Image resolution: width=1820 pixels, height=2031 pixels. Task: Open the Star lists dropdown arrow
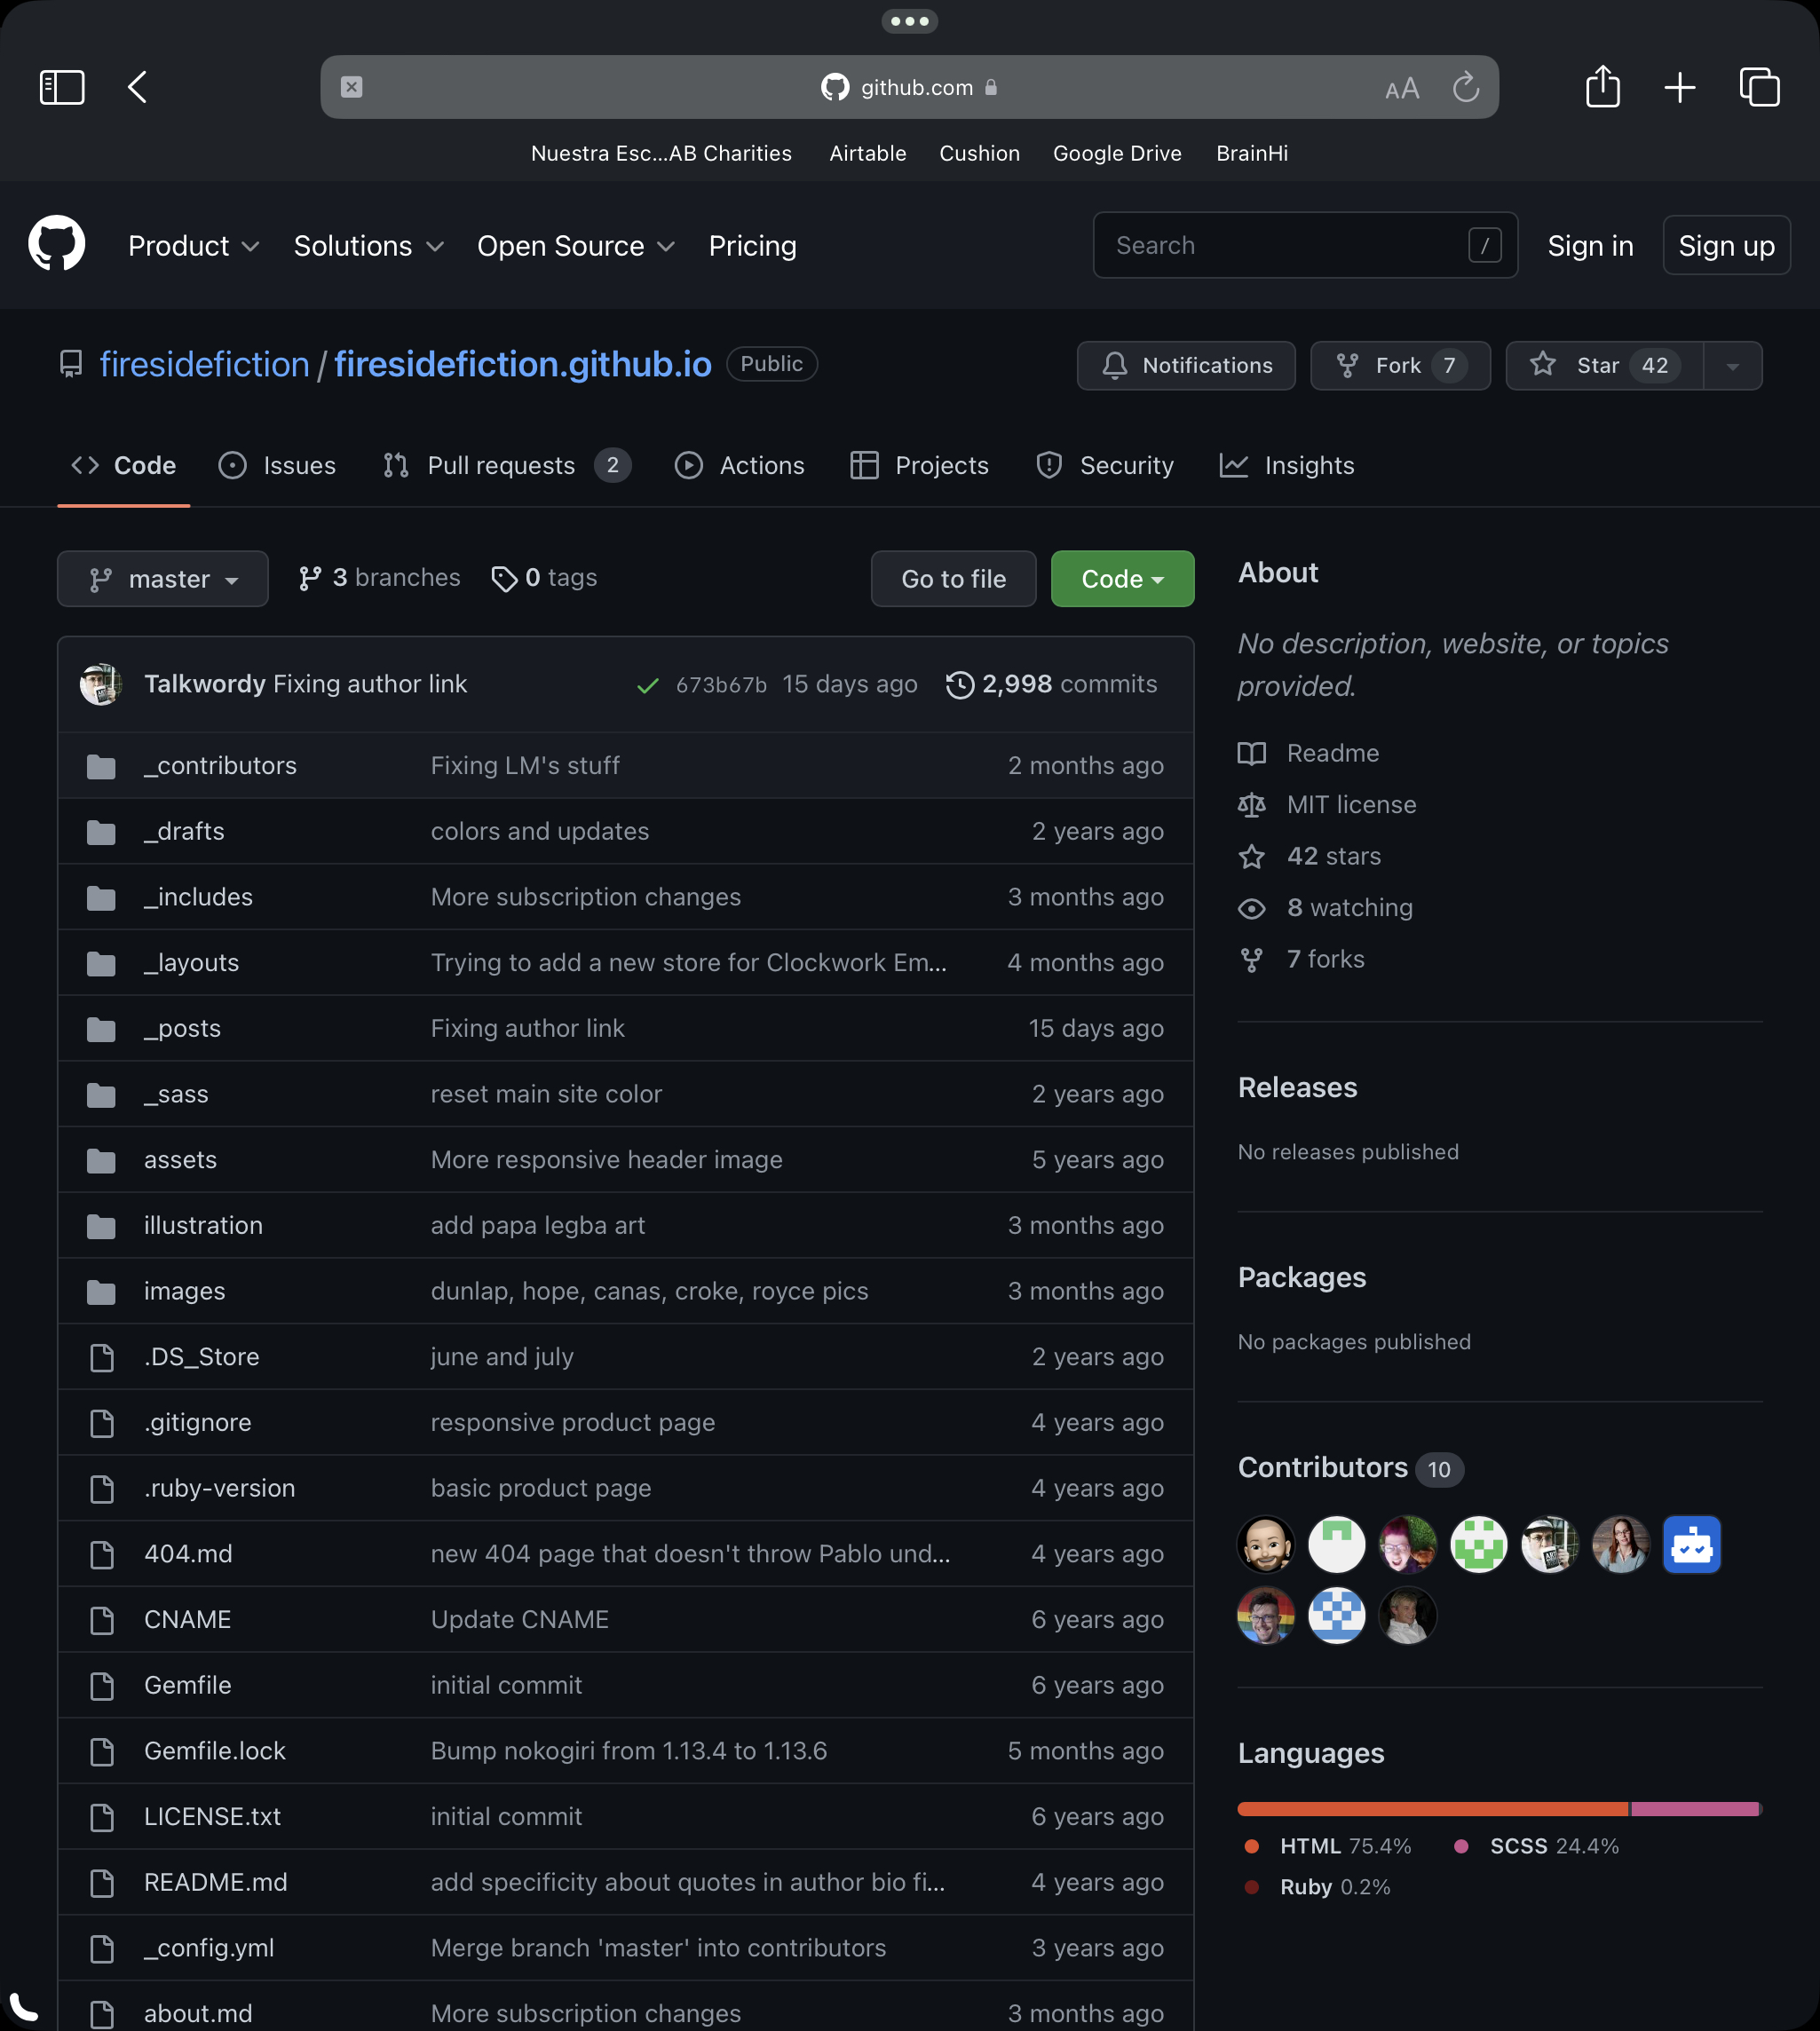[x=1732, y=366]
